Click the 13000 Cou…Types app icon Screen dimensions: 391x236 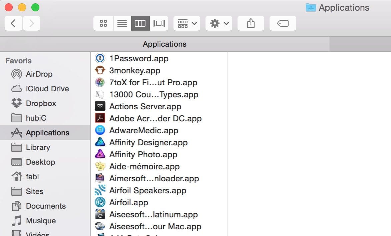100,94
